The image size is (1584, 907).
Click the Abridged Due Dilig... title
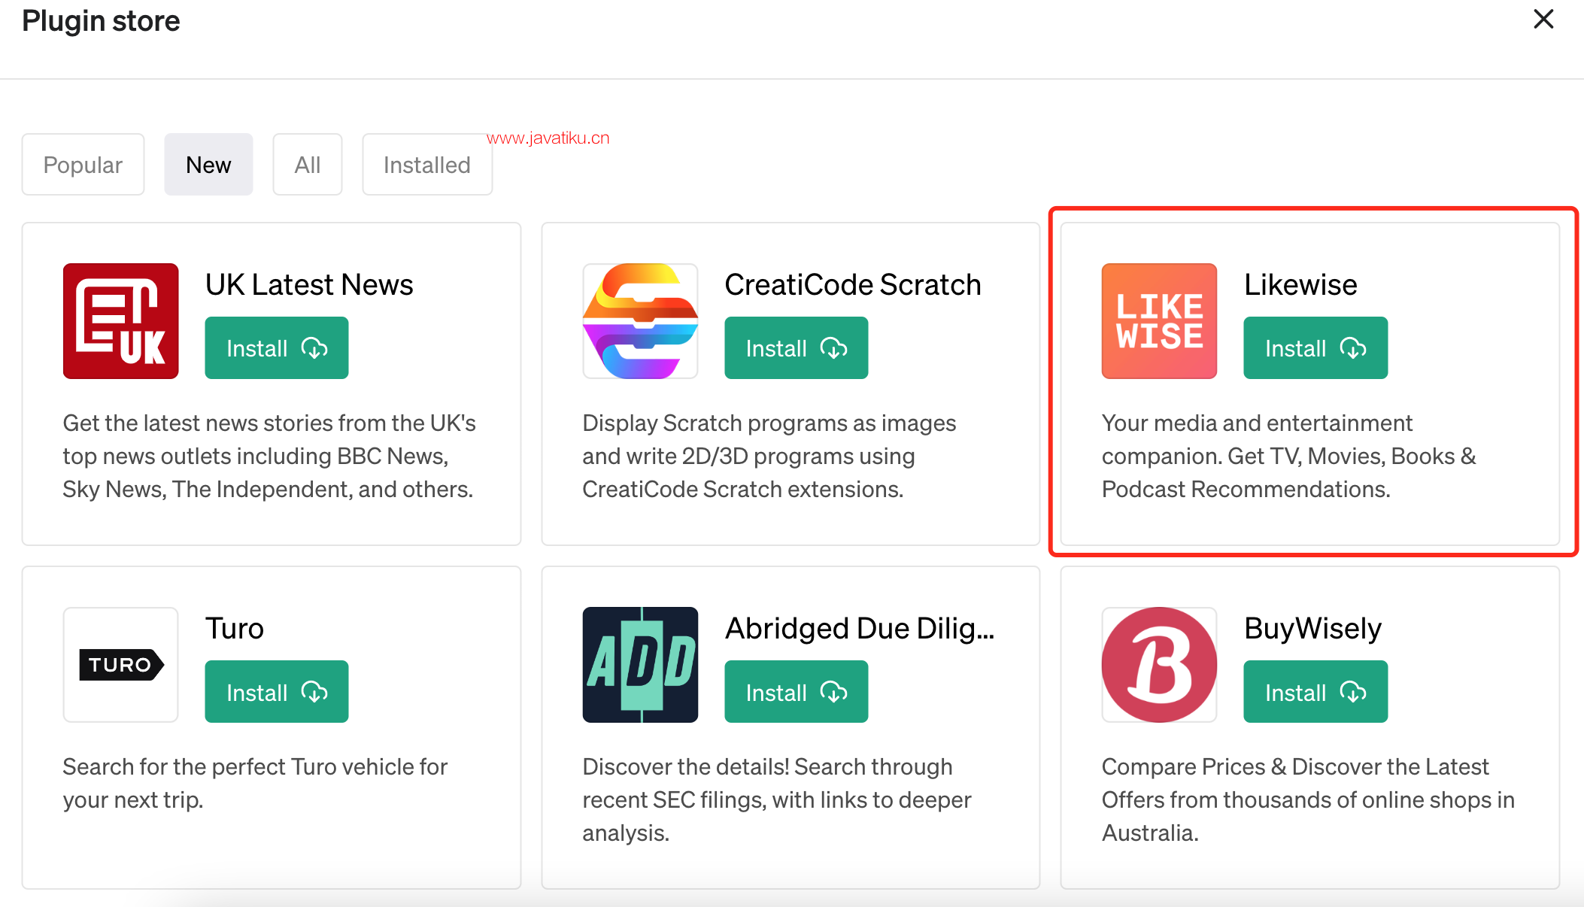click(860, 629)
